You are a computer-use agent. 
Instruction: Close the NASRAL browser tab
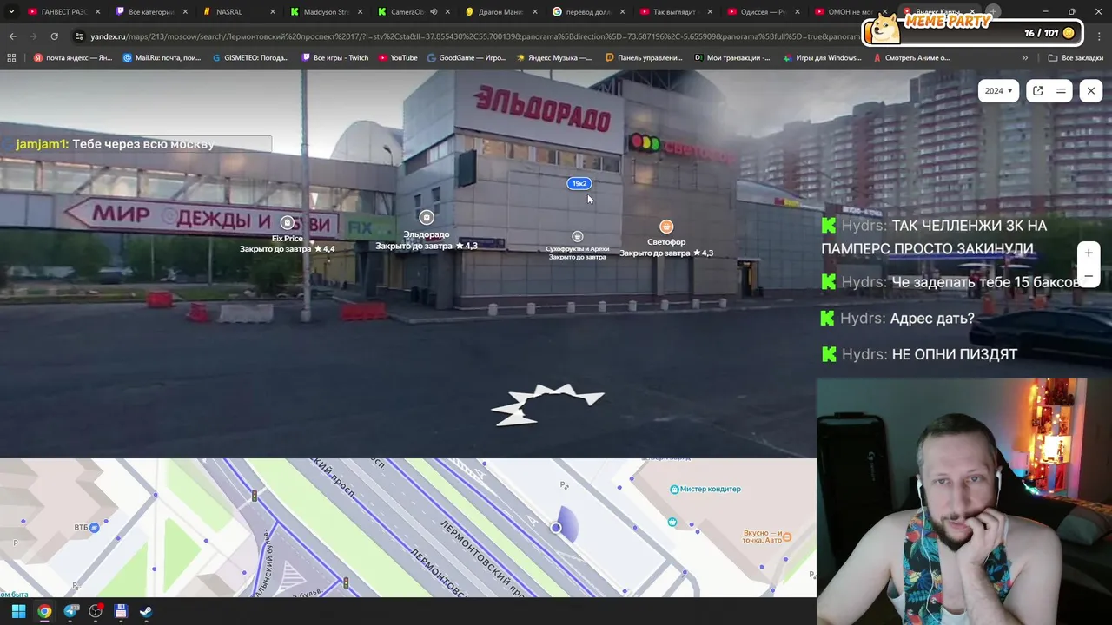(x=273, y=12)
